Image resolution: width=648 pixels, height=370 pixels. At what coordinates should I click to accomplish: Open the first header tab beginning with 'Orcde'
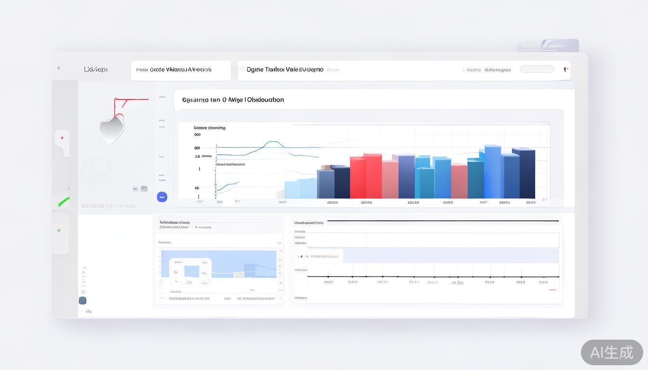[x=181, y=70]
